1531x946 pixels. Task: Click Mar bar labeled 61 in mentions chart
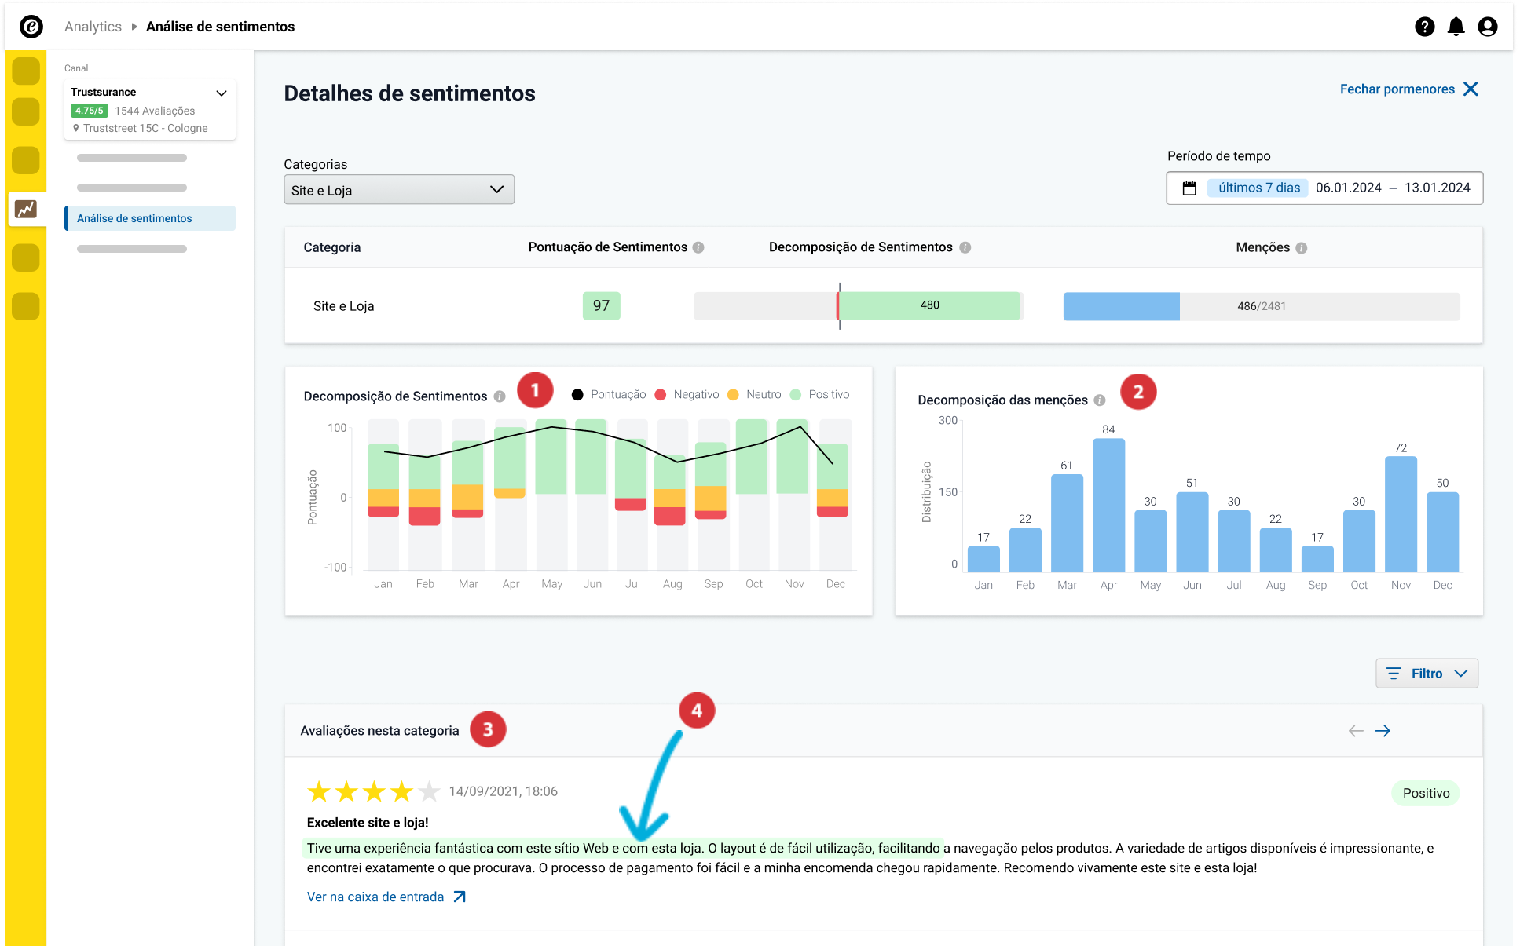[x=1067, y=523]
